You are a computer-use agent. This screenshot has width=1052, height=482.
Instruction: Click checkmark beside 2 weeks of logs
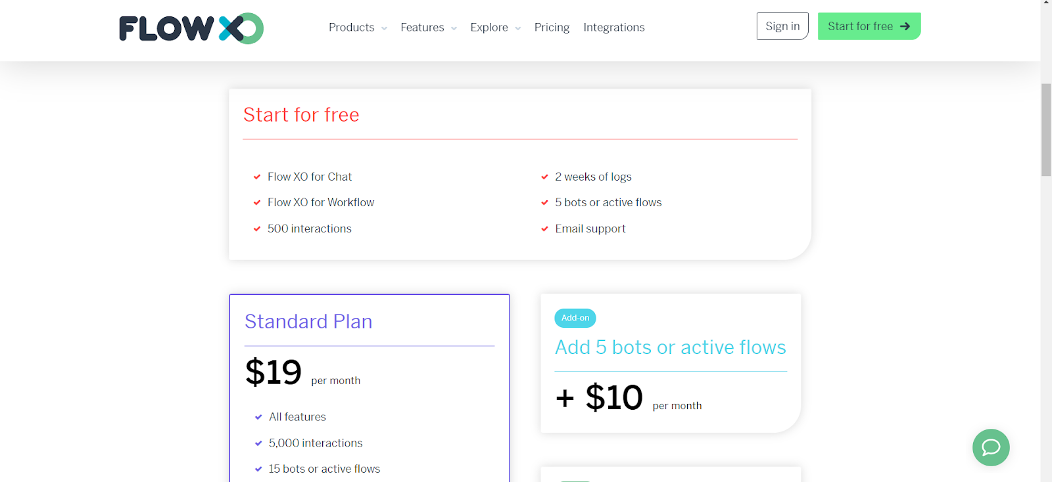(544, 177)
